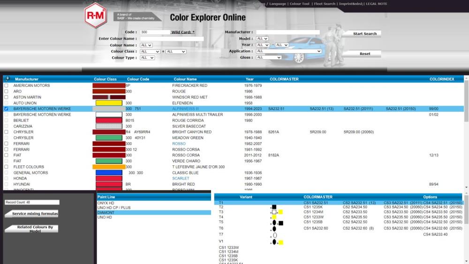Sort by the Colour Code column header
469x264 pixels.
pyautogui.click(x=138, y=79)
